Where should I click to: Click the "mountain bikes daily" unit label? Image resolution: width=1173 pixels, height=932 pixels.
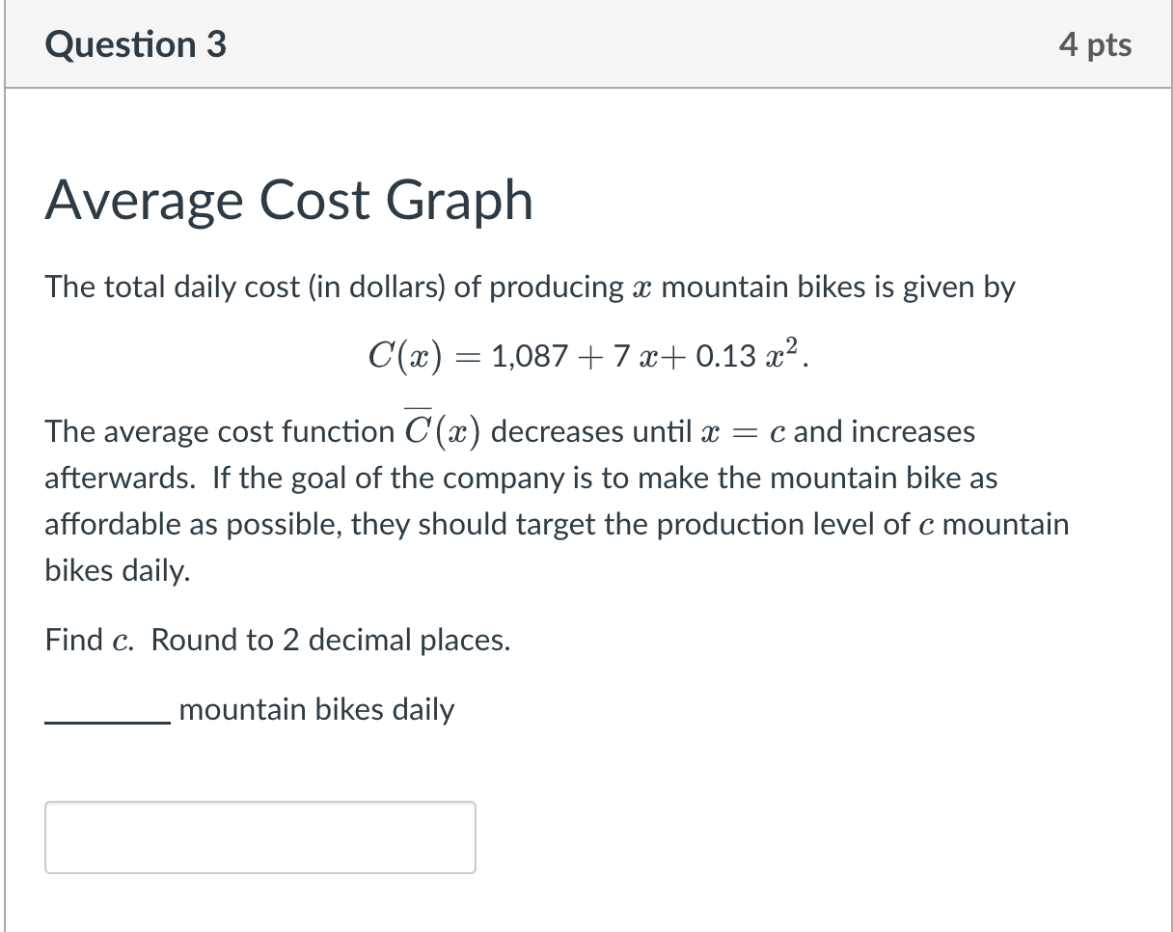(x=316, y=710)
